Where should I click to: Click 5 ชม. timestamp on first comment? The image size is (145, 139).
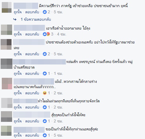point(58,12)
